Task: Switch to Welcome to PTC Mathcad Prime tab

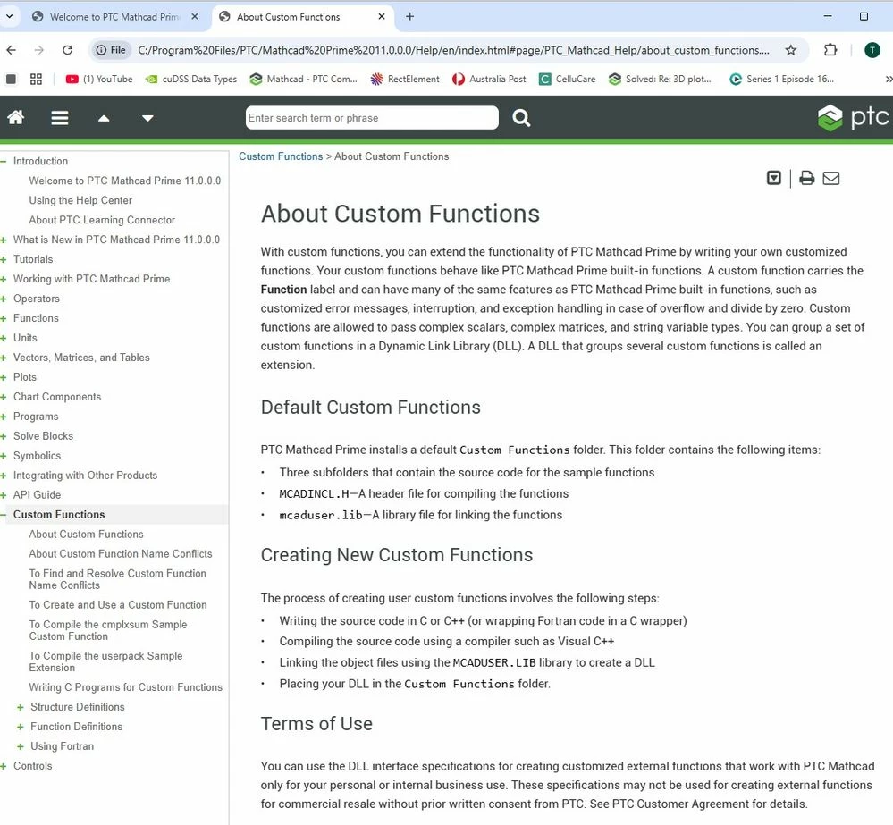Action: point(114,16)
